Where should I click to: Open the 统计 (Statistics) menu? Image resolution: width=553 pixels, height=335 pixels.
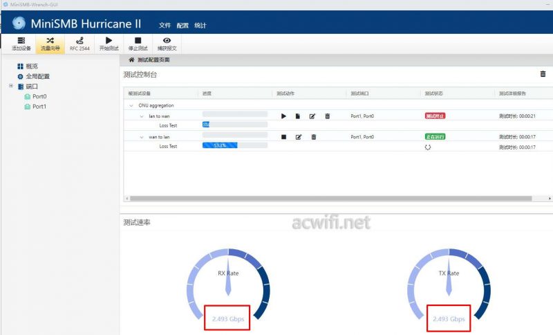pyautogui.click(x=200, y=26)
